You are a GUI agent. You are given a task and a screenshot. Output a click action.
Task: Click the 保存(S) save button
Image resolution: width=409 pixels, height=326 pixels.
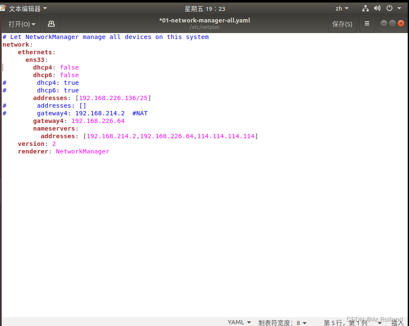[342, 24]
